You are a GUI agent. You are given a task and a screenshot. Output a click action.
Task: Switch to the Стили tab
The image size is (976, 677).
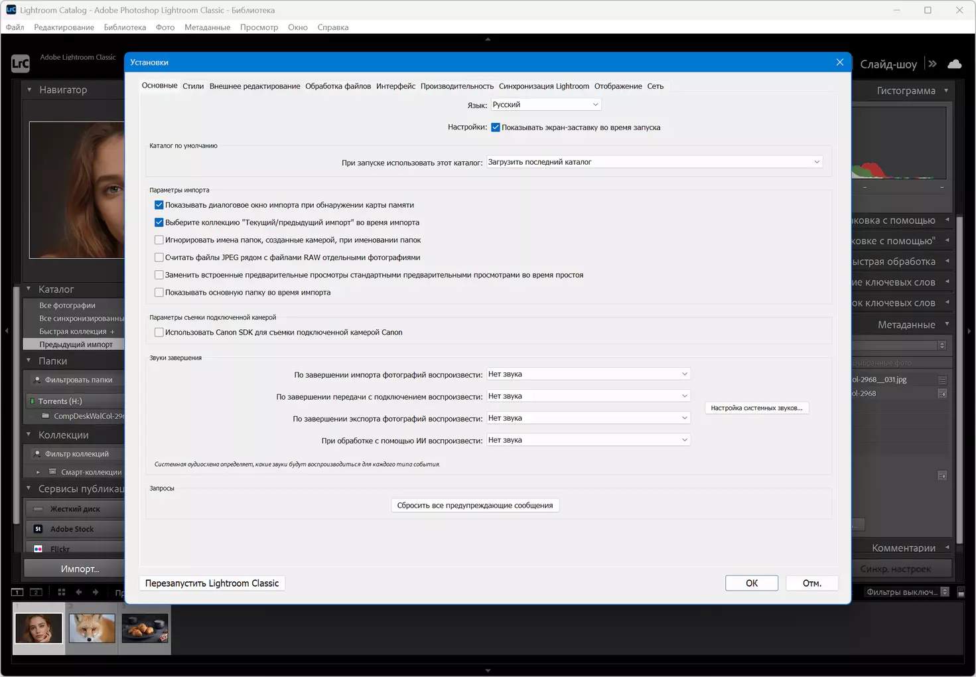[x=193, y=86]
